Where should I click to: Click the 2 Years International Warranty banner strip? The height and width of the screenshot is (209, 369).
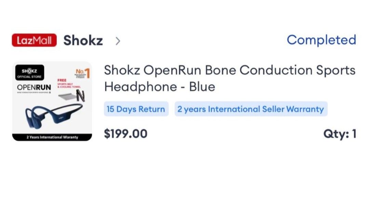(x=52, y=138)
